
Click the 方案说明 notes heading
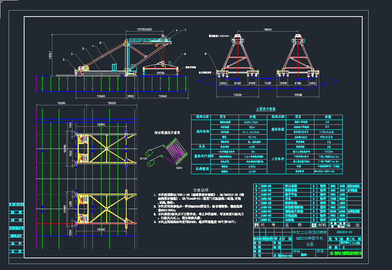click(x=201, y=190)
